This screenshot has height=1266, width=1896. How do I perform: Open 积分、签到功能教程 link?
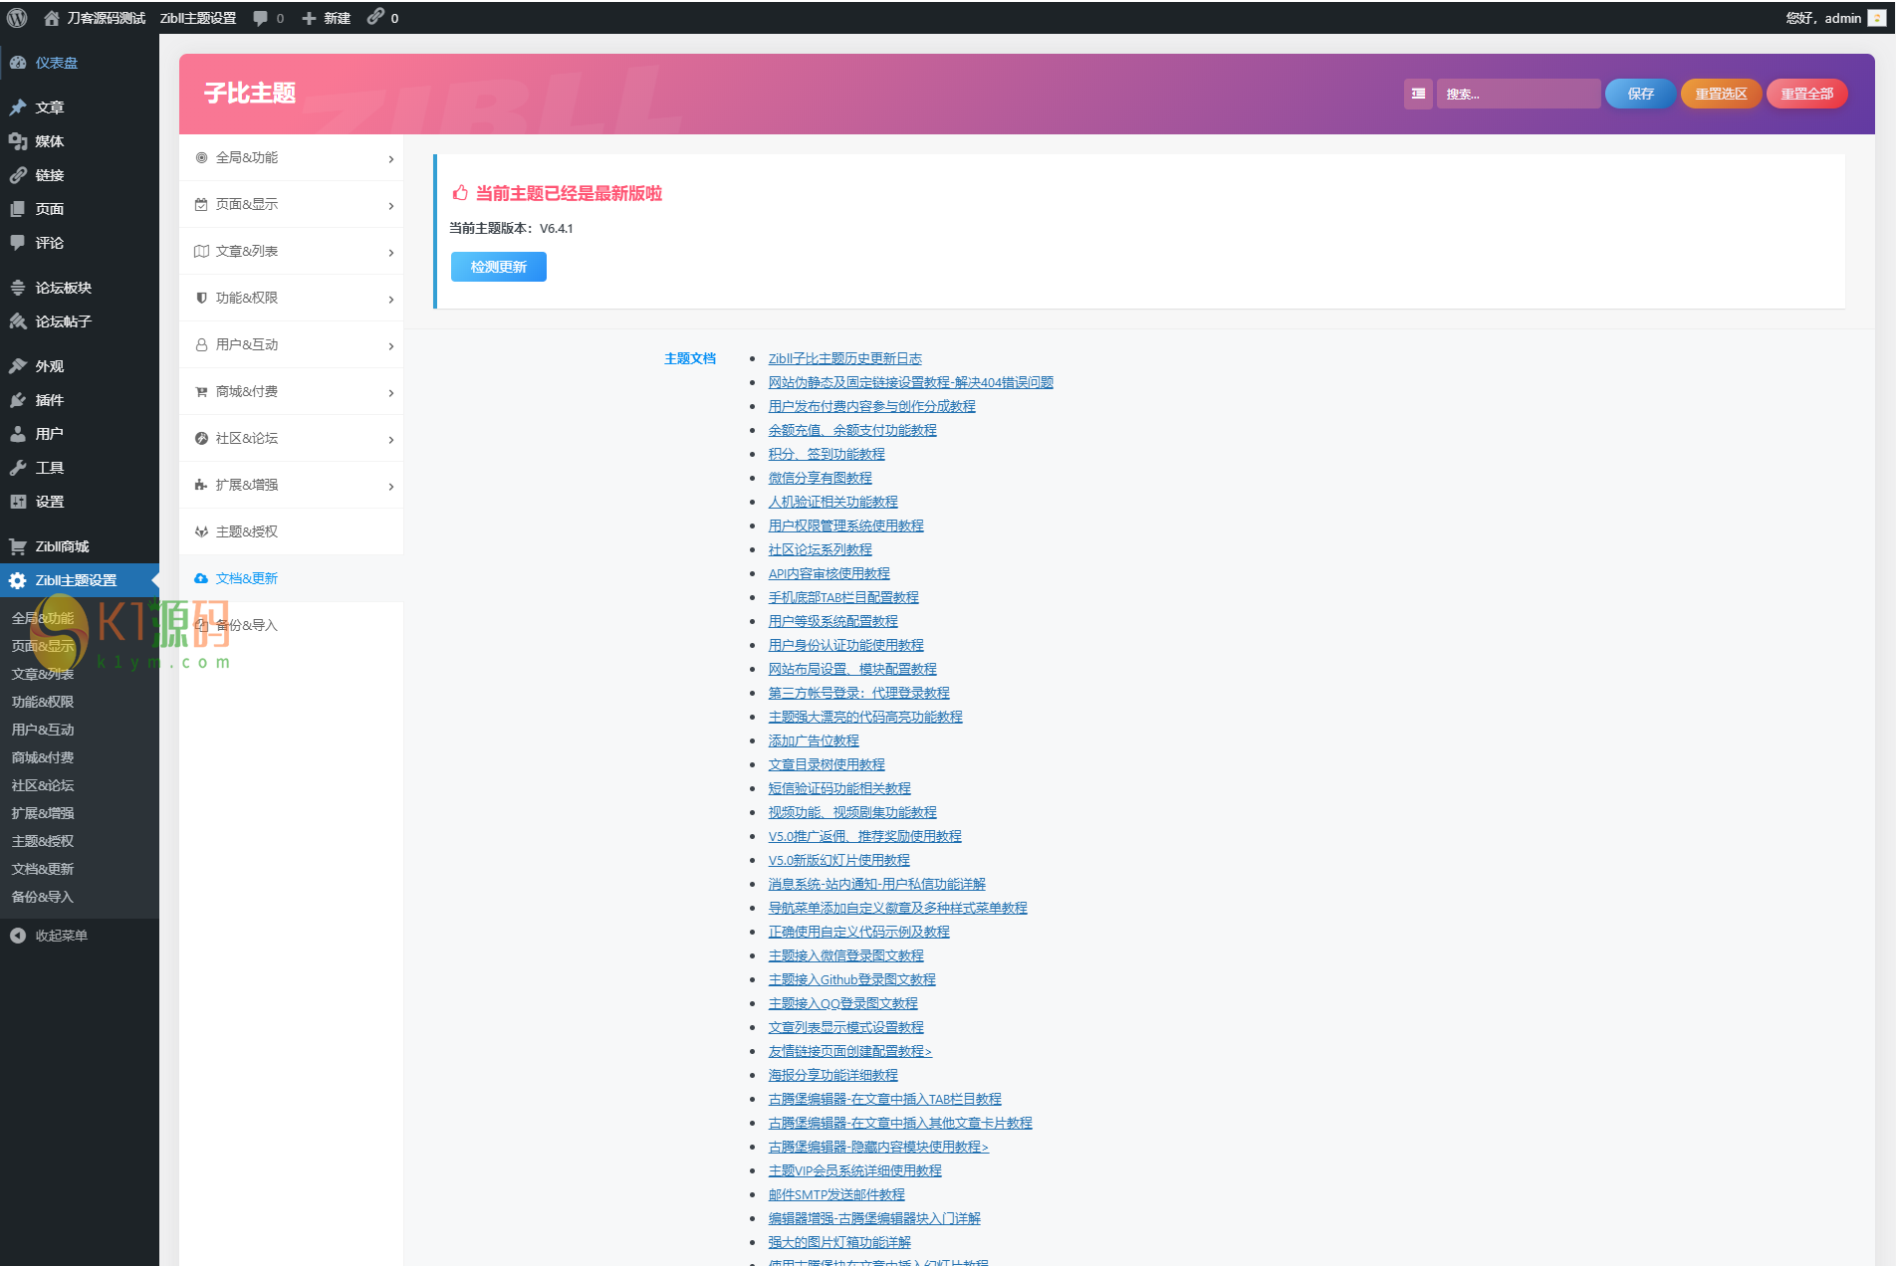pyautogui.click(x=827, y=454)
